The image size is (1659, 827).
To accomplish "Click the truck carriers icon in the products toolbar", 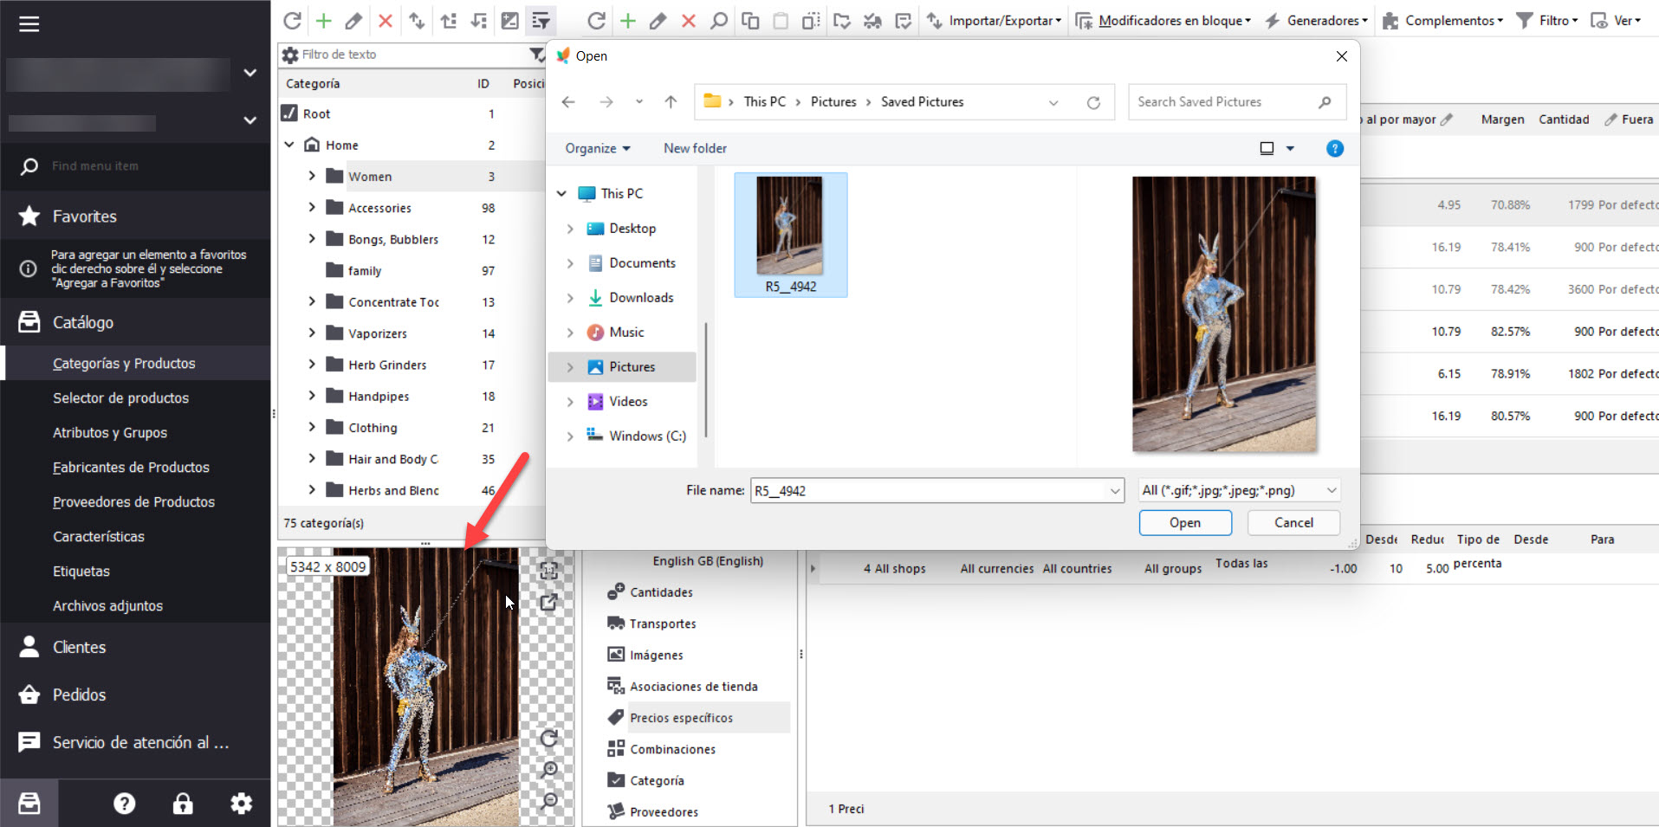I will (x=872, y=21).
